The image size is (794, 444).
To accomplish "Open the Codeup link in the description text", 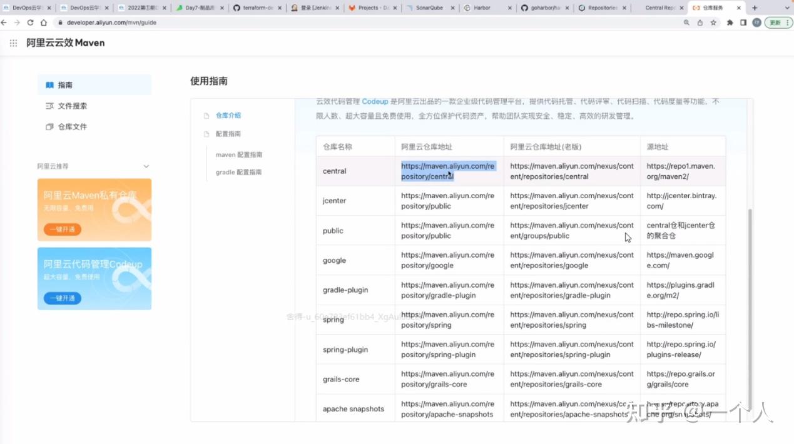I will pyautogui.click(x=375, y=101).
